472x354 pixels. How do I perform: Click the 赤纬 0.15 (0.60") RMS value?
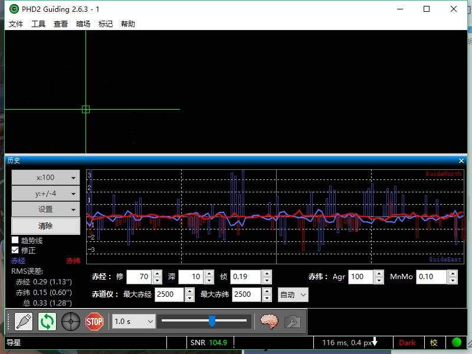click(44, 293)
